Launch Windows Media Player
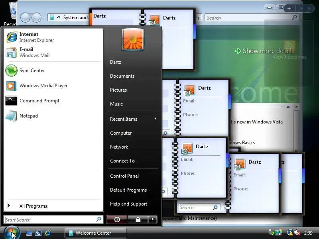319x239 pixels. pos(53,86)
